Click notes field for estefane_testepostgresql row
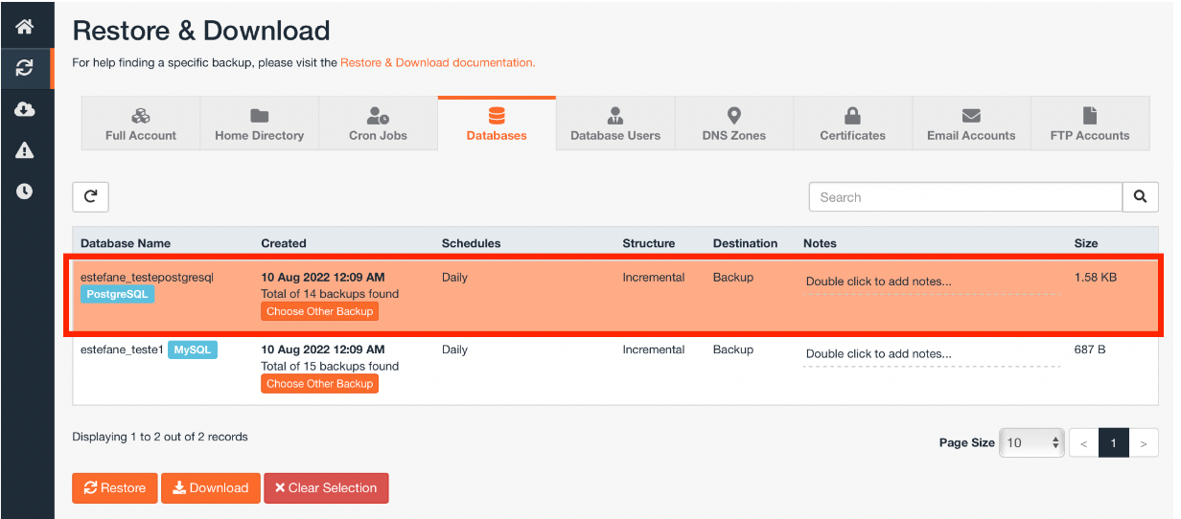Viewport: 1181px width, 519px height. tap(932, 282)
